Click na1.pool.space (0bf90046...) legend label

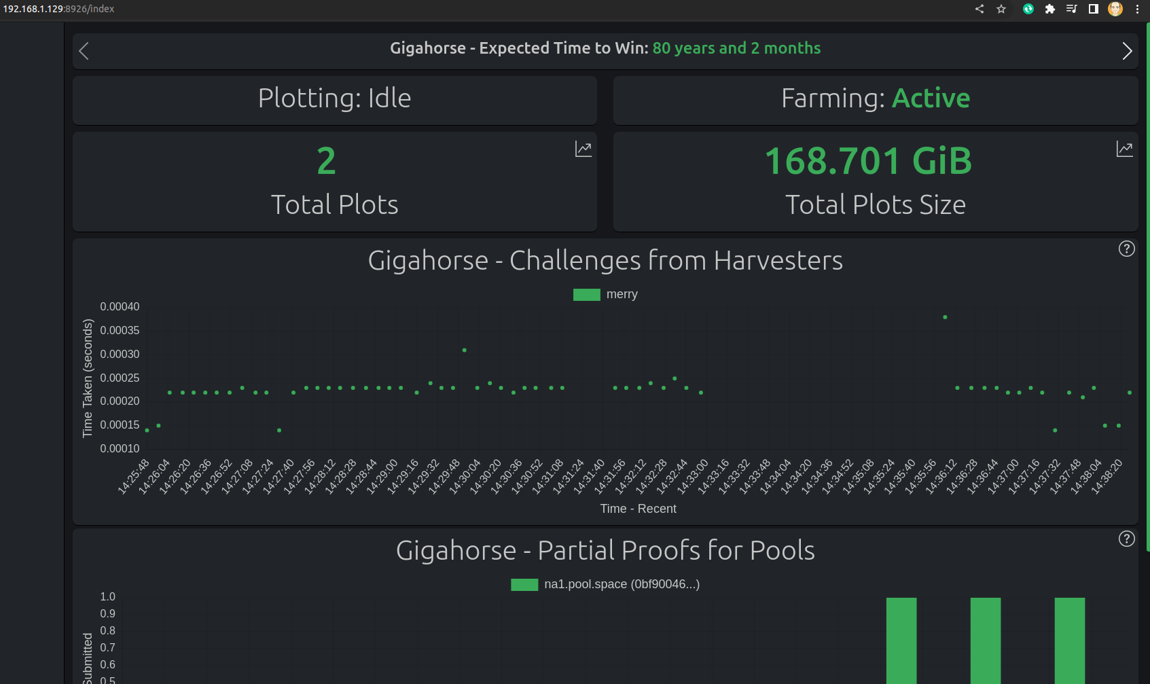tap(622, 584)
